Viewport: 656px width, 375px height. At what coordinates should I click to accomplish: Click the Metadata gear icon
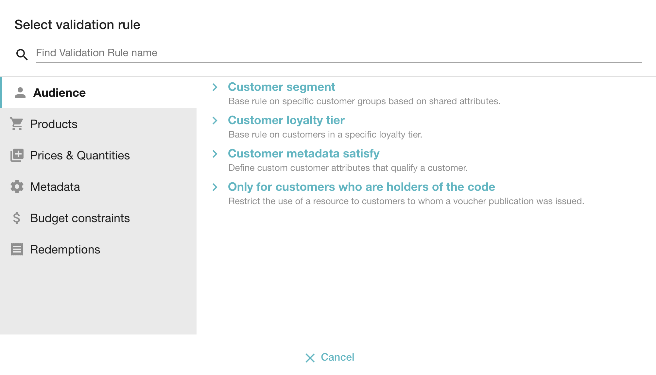click(x=17, y=187)
